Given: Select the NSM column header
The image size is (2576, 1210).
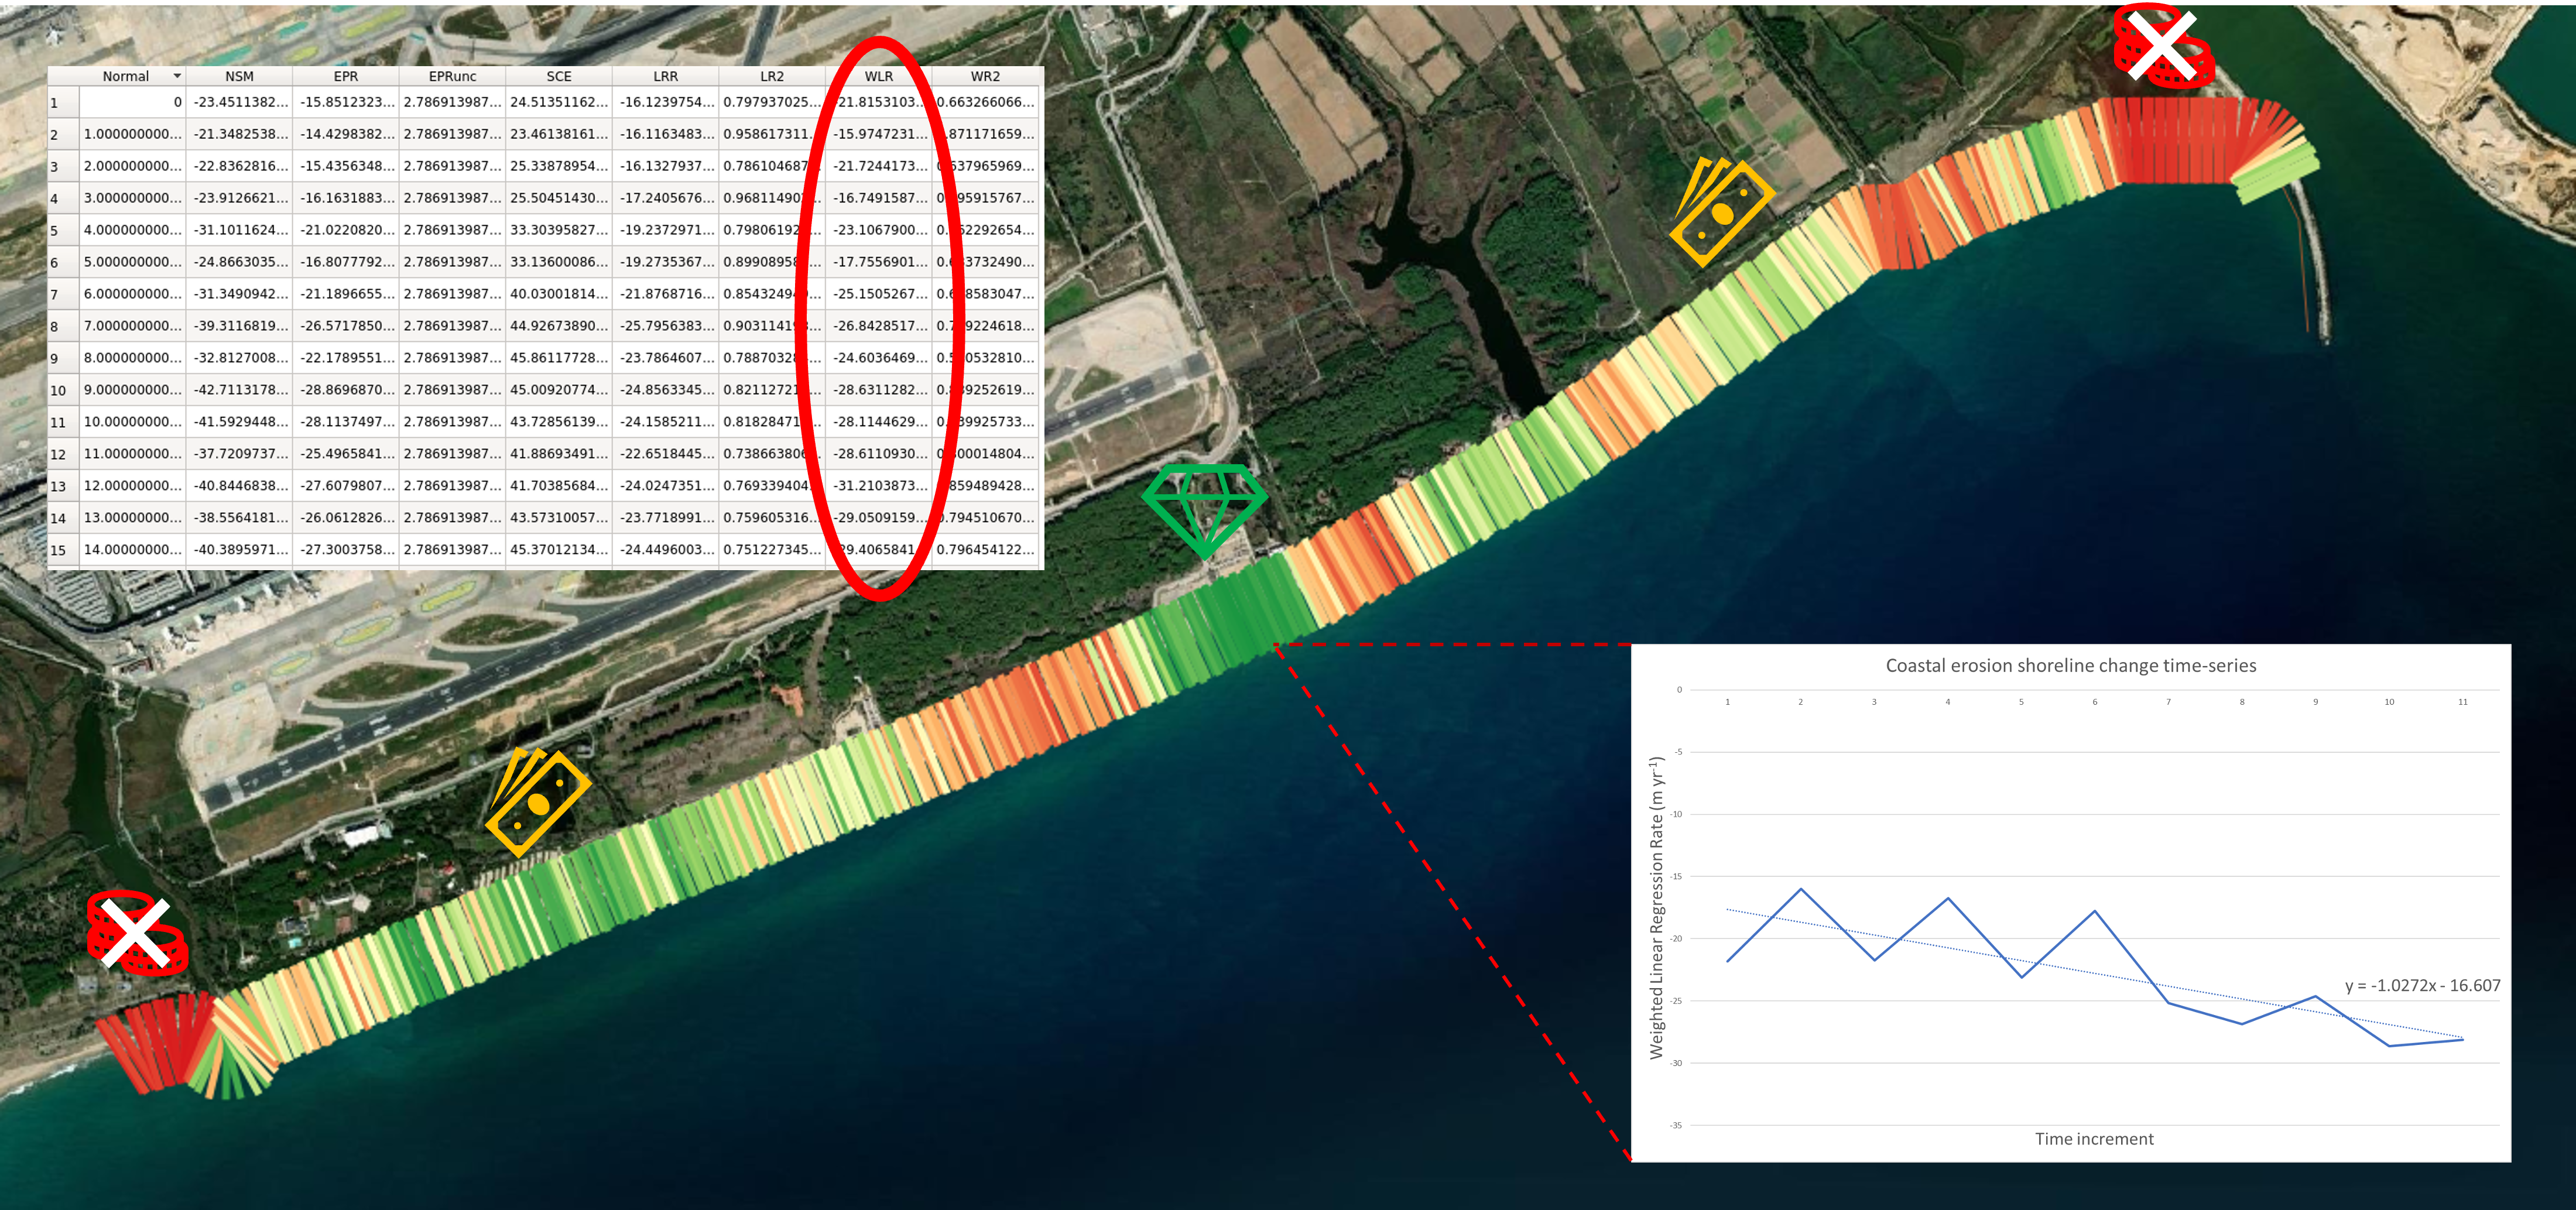Looking at the screenshot, I should pyautogui.click(x=239, y=76).
